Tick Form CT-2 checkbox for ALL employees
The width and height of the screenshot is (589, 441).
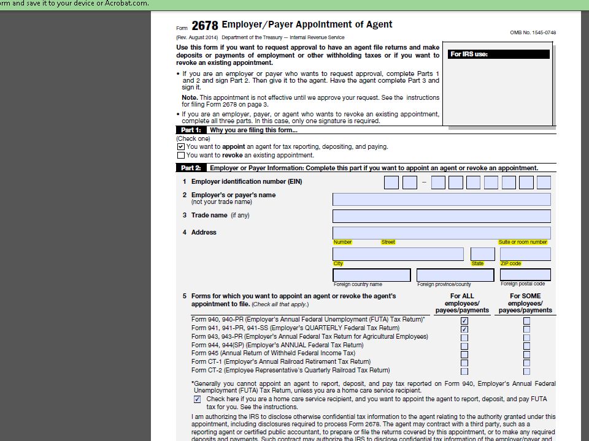coord(464,371)
